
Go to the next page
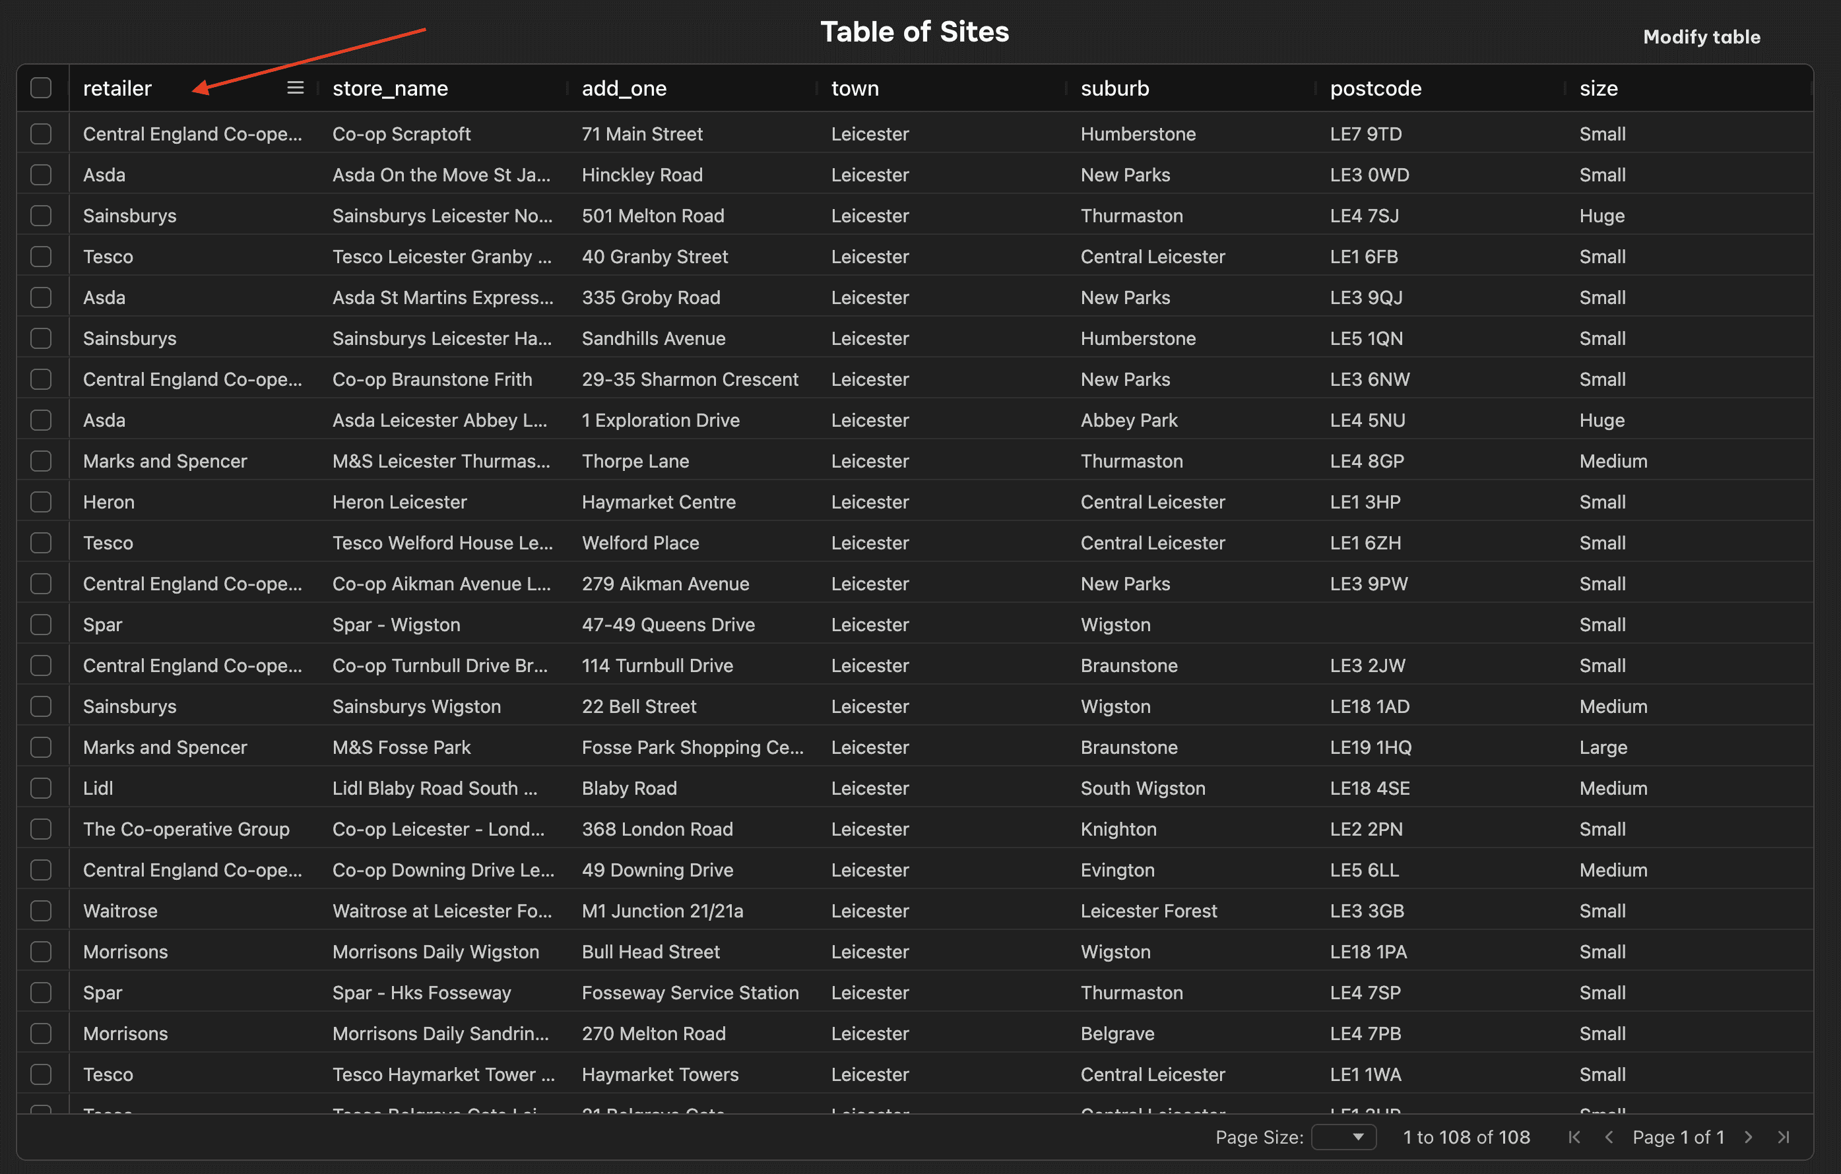coord(1749,1136)
